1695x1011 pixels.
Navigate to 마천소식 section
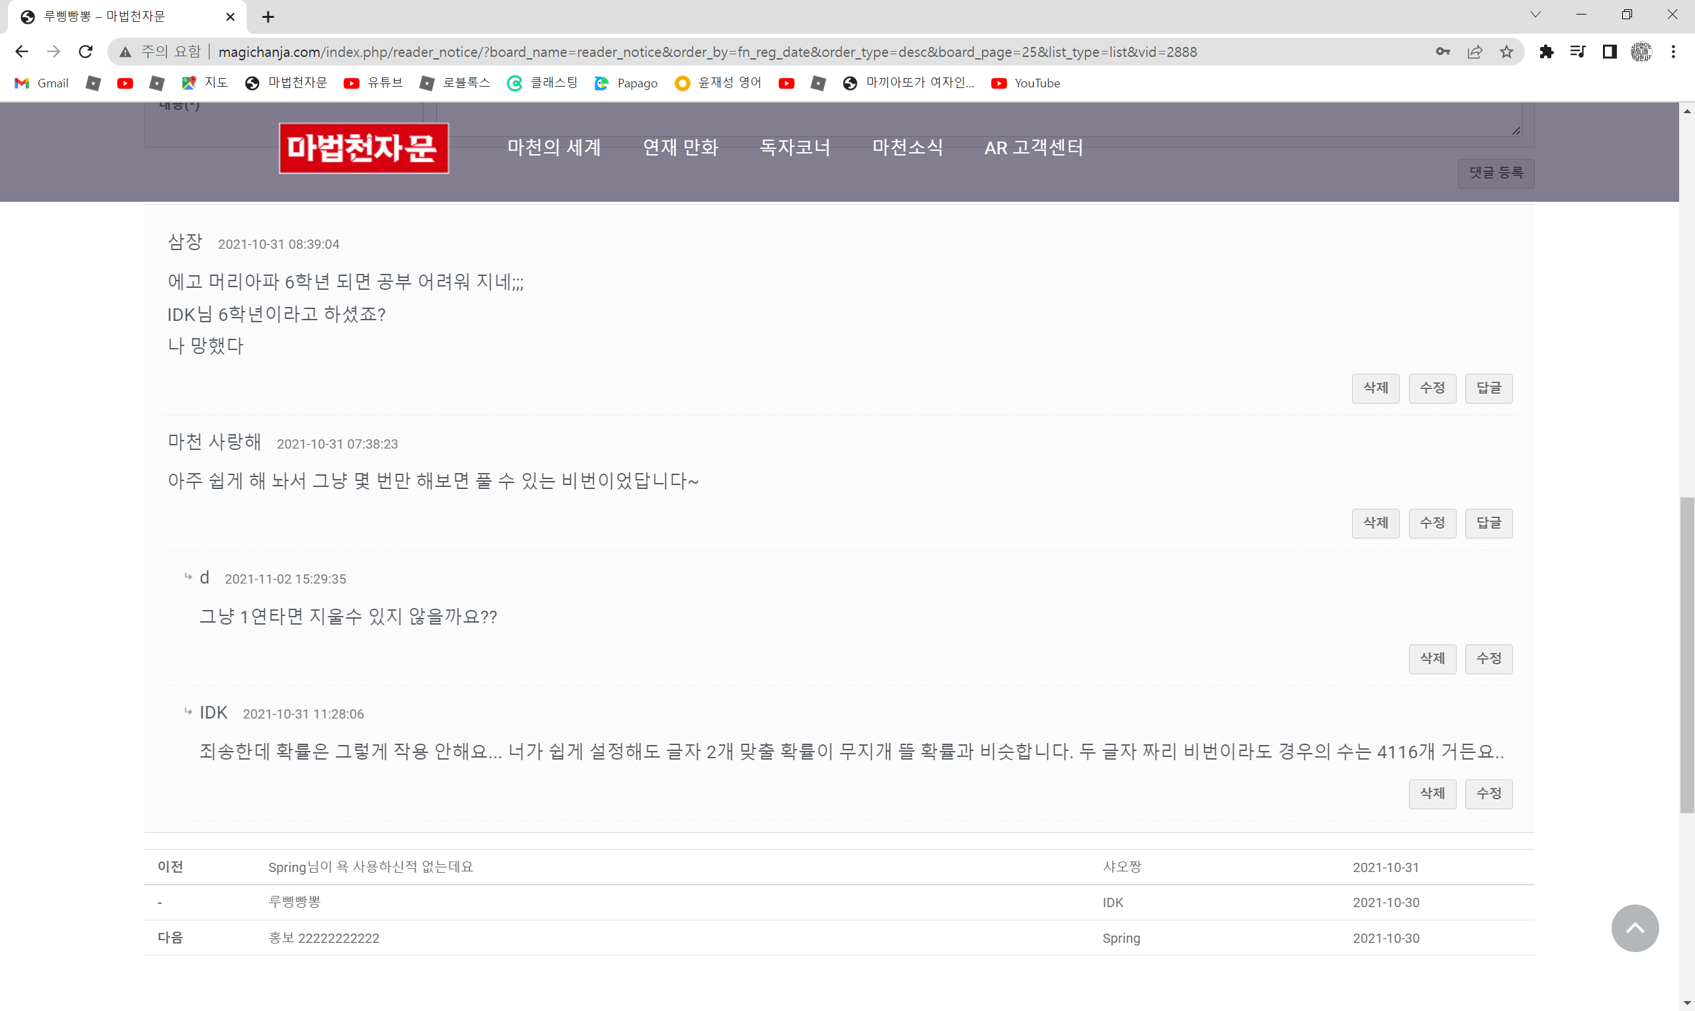click(x=908, y=147)
